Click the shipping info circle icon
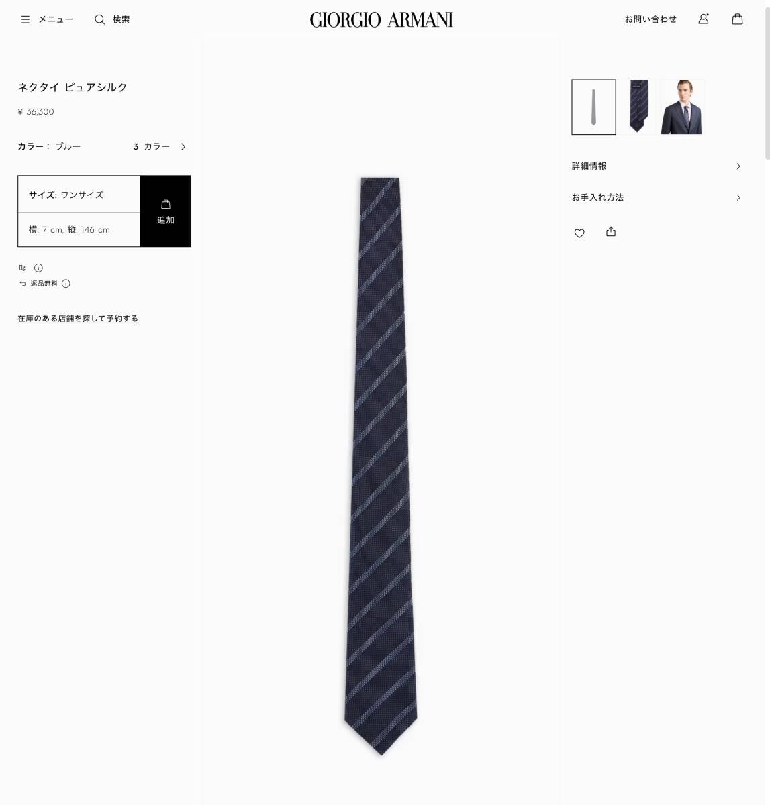 click(38, 268)
